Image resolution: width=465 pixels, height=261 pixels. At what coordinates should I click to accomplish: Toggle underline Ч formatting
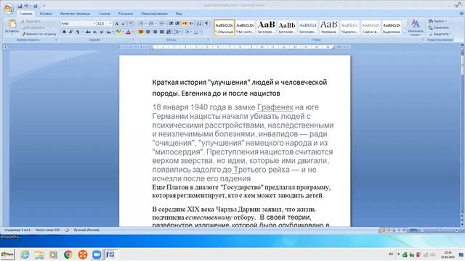click(78, 32)
